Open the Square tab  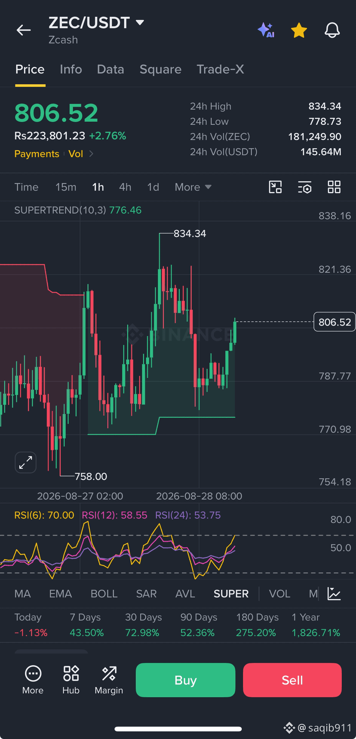(x=160, y=69)
